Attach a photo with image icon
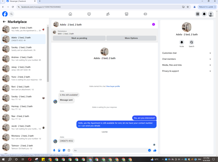Viewport: 218px width, 162px height. click(x=59, y=150)
